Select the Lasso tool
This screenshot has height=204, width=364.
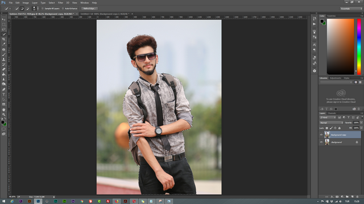pyautogui.click(x=4, y=29)
